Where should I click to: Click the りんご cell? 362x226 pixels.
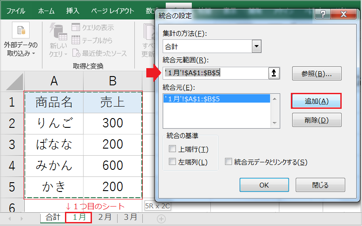click(54, 123)
